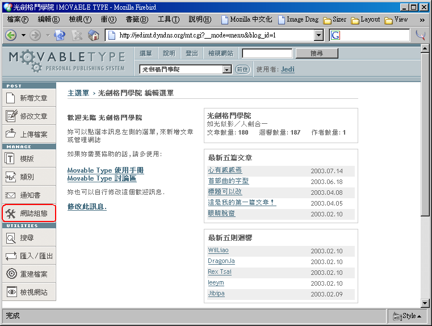
Task: Open 修改文章 in the sidebar
Action: [29, 116]
